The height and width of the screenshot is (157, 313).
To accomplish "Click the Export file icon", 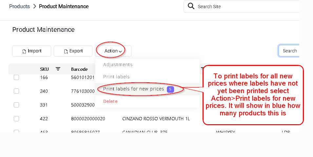I will coord(66,51).
